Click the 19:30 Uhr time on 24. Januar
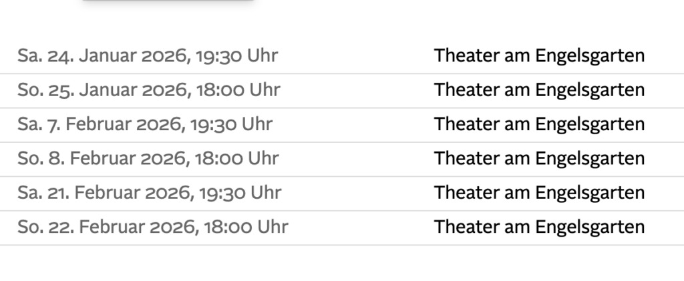Viewport: 684px width, 281px height. [237, 55]
